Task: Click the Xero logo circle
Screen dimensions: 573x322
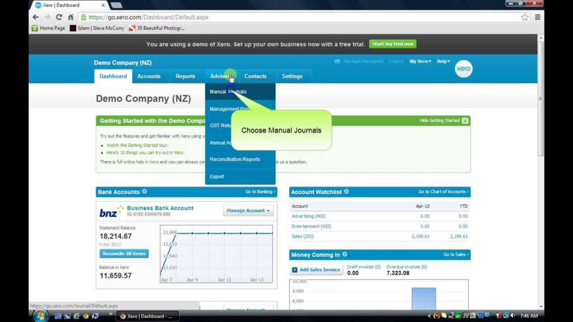Action: click(463, 69)
